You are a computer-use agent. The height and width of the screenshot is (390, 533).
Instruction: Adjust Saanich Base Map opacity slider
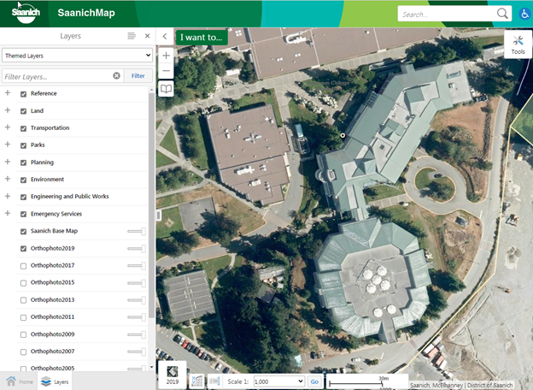click(x=137, y=232)
